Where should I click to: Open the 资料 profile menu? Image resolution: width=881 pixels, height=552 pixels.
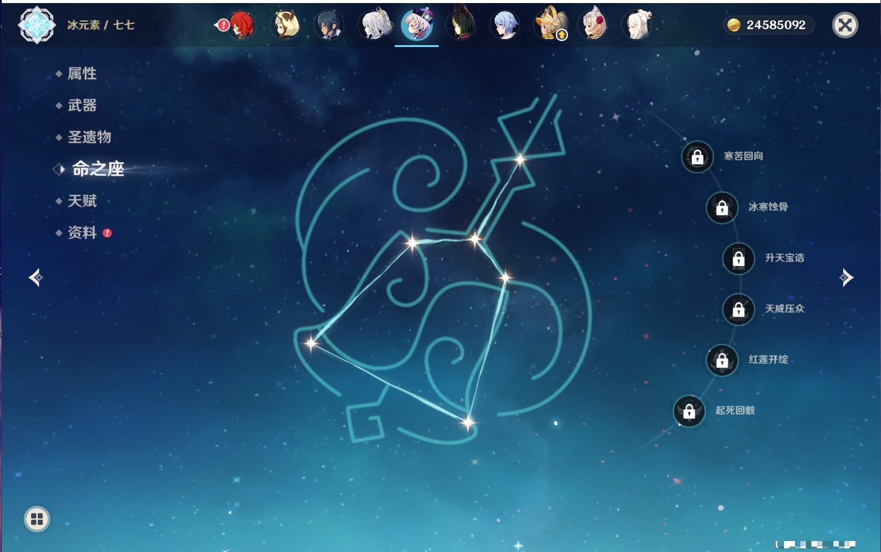coord(82,232)
